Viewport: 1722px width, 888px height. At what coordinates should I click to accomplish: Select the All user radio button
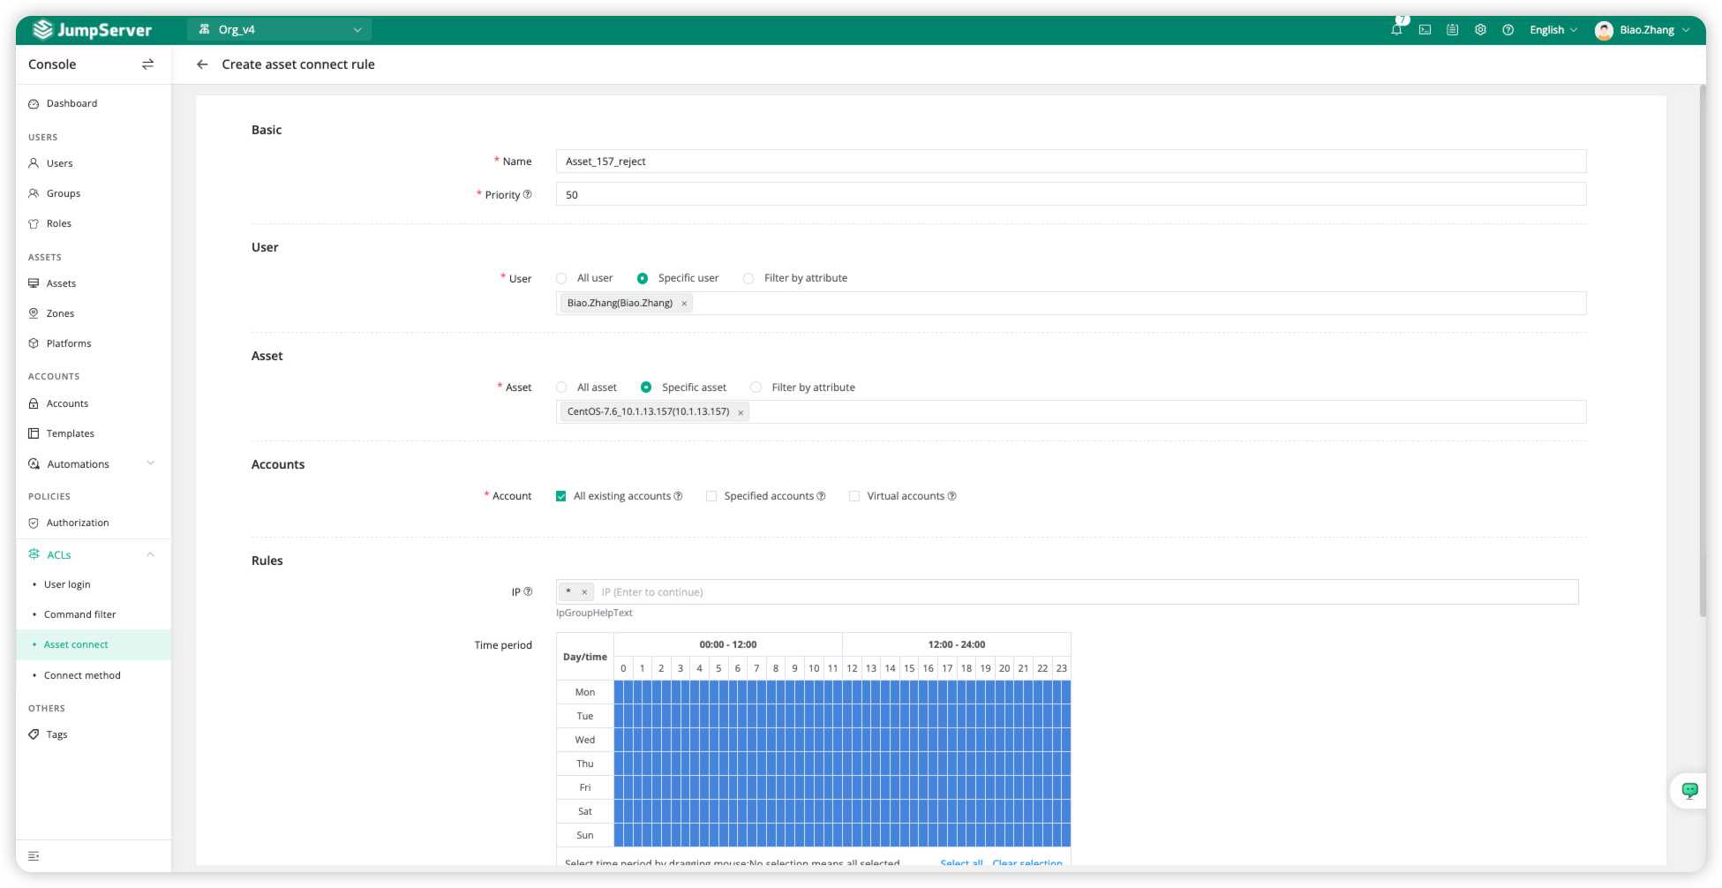pos(561,278)
